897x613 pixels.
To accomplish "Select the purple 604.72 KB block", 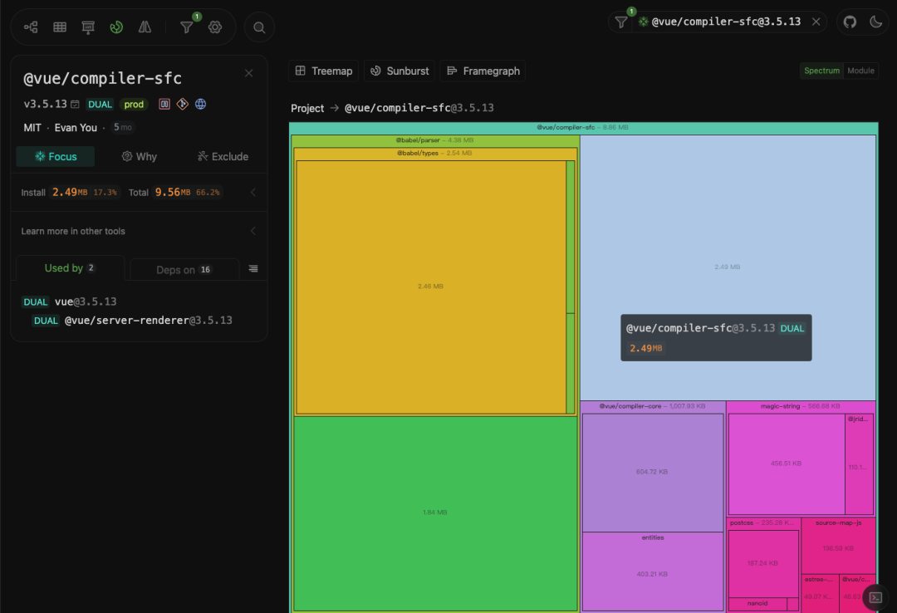I will (652, 472).
